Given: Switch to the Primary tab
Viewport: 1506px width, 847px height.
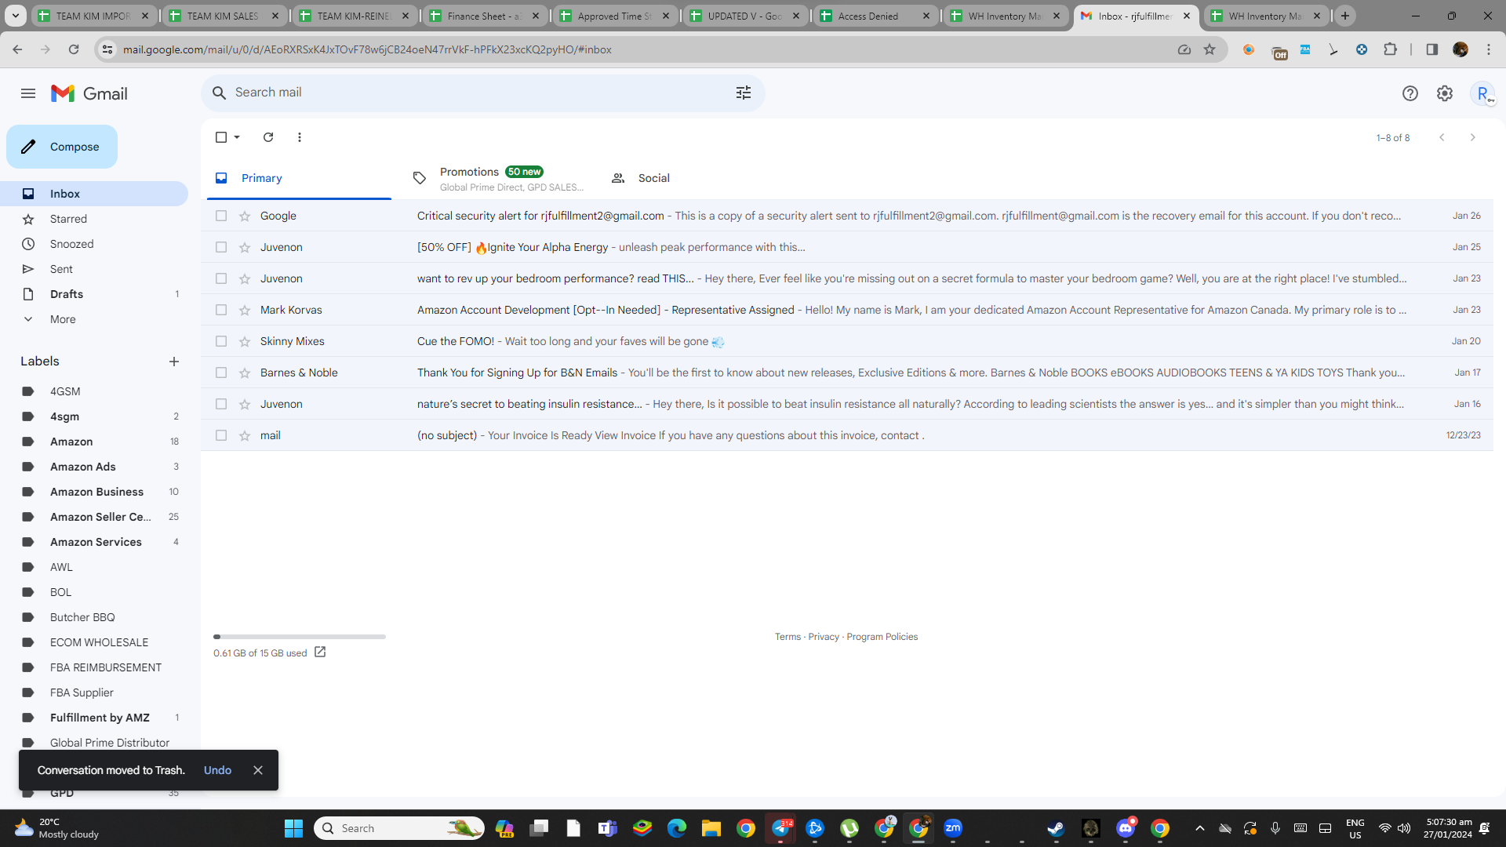Looking at the screenshot, I should pyautogui.click(x=299, y=178).
